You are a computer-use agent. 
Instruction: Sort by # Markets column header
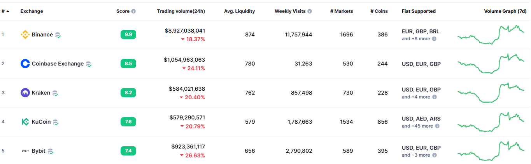(342, 11)
